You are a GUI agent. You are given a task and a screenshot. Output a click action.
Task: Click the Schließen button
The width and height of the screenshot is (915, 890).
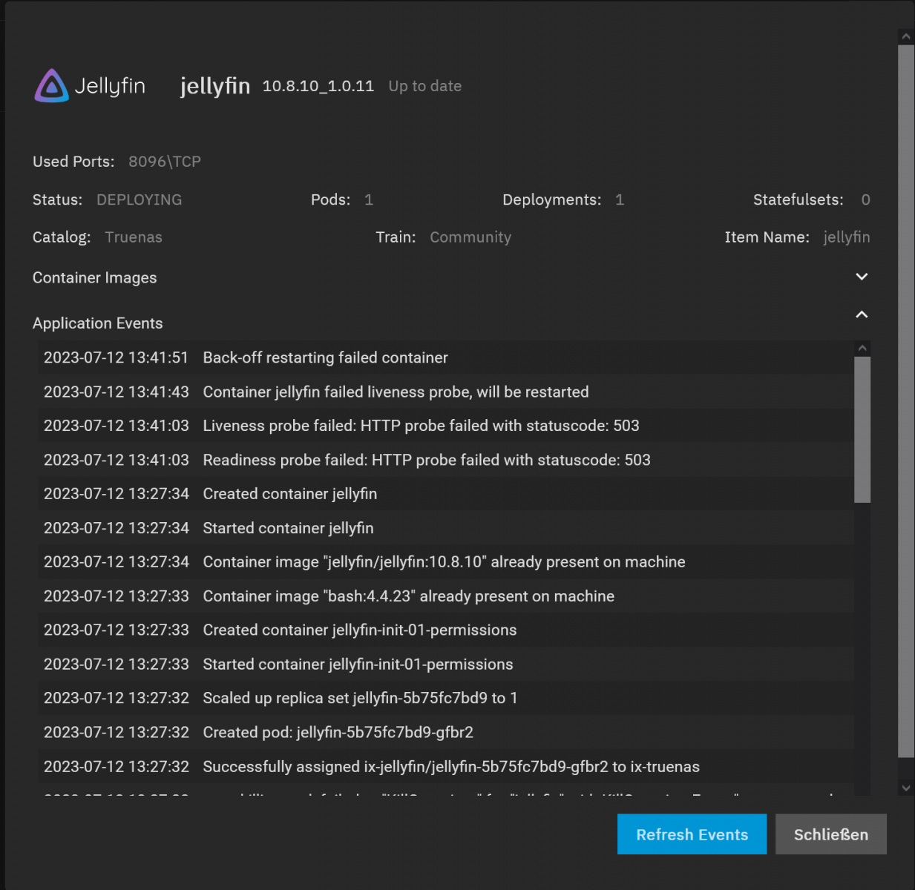831,834
